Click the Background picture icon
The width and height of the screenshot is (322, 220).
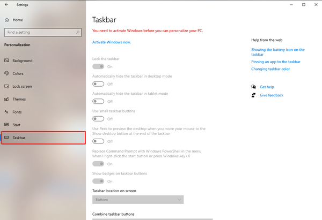pyautogui.click(x=6, y=60)
